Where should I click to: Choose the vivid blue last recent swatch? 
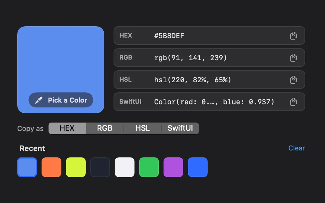click(x=198, y=167)
